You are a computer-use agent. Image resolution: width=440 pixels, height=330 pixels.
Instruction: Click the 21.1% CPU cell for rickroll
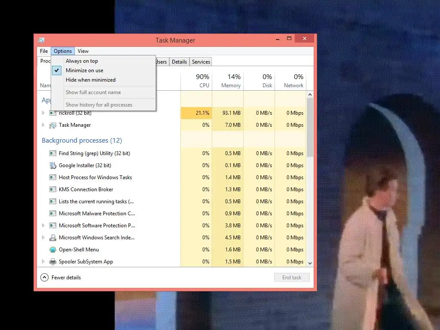point(196,113)
